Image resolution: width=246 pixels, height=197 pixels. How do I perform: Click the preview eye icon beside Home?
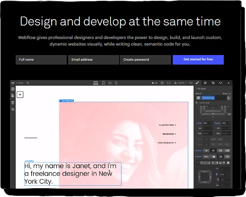point(28,83)
